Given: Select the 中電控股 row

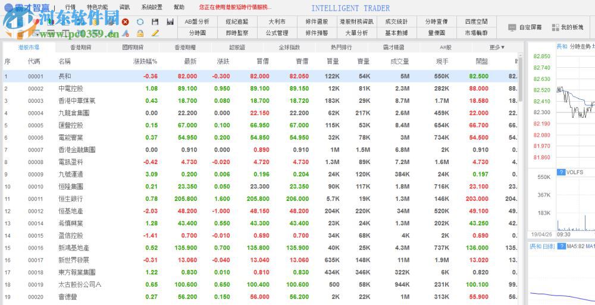Looking at the screenshot, I should [x=261, y=89].
